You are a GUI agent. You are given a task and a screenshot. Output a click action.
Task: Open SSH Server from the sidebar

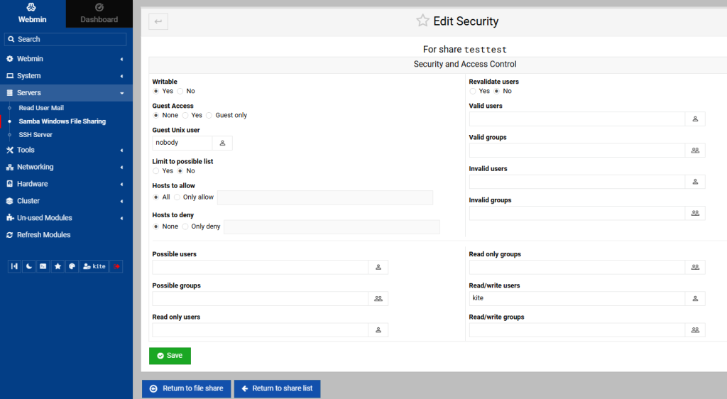[x=35, y=135]
